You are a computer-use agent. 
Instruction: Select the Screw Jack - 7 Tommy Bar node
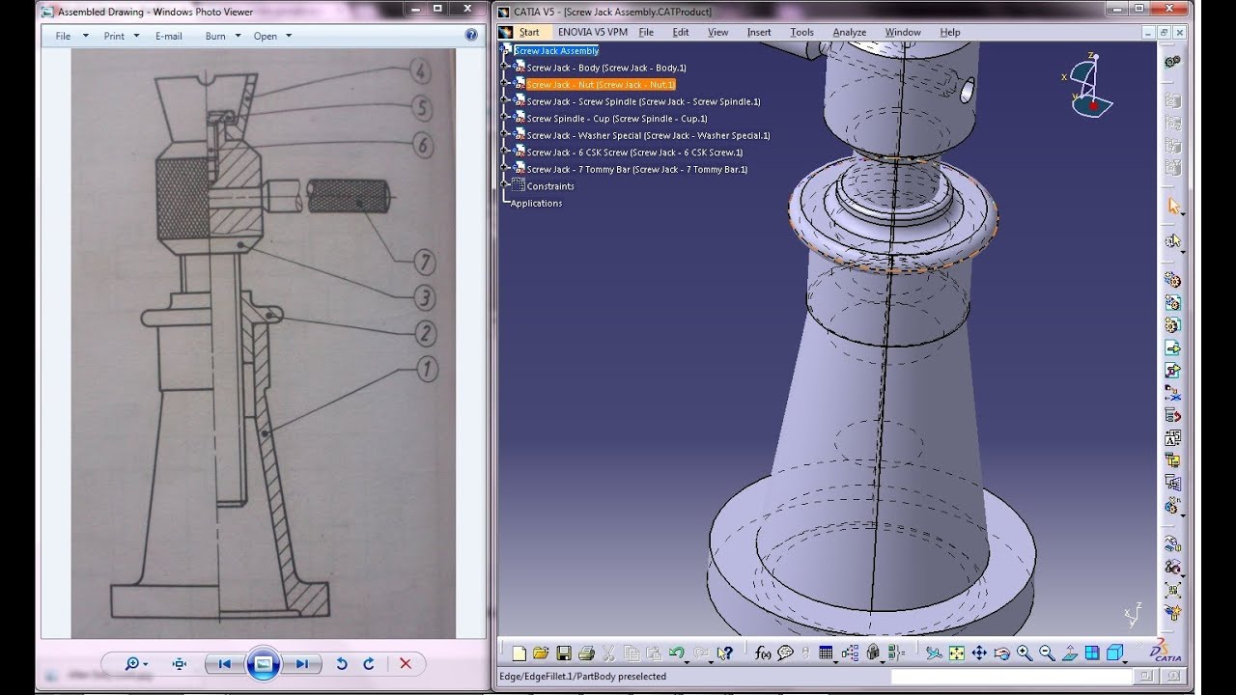[x=637, y=169]
